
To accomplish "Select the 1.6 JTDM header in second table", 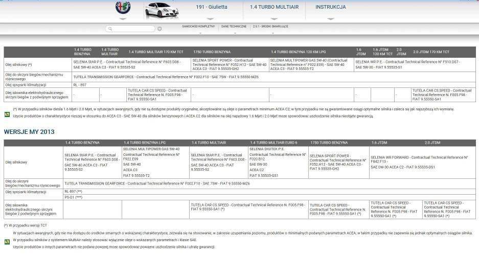I will click(379, 143).
